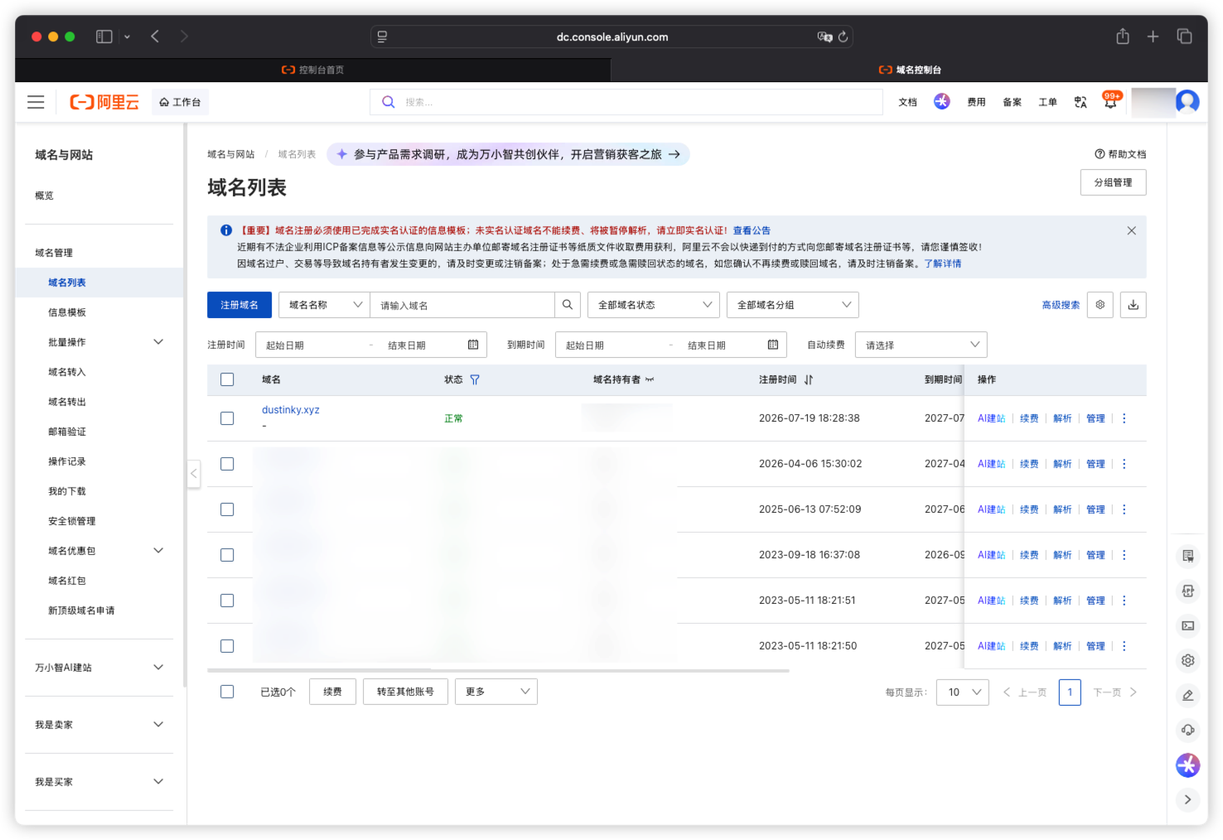1223x840 pixels.
Task: Open 更多 dropdown in bottom bar
Action: [496, 692]
